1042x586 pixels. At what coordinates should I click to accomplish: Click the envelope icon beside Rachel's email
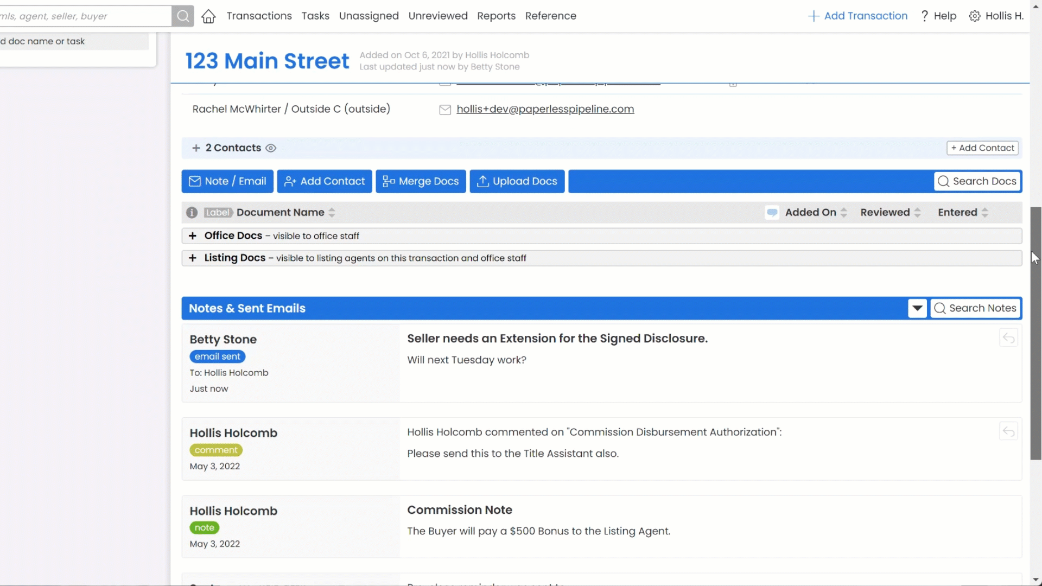[x=445, y=110]
